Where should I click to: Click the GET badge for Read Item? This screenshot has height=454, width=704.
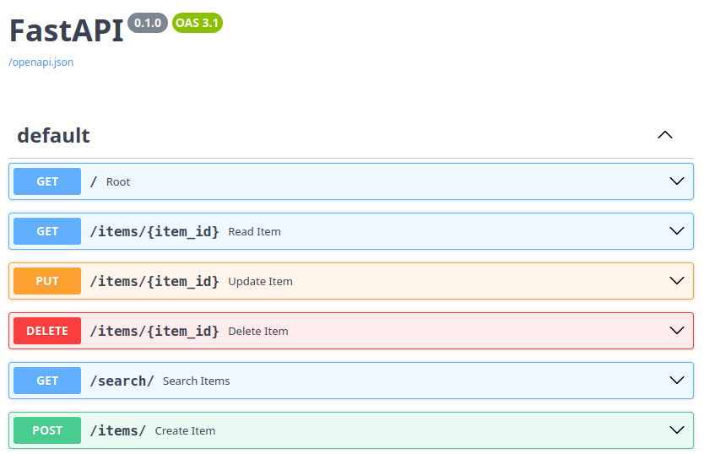tap(47, 231)
